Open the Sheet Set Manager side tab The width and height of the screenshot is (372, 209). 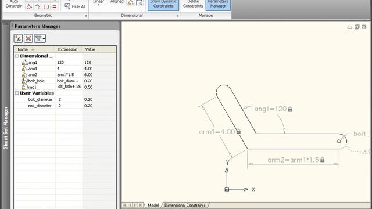click(x=6, y=128)
